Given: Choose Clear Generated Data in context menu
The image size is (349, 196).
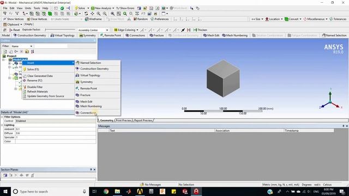Looking at the screenshot, I should pos(48,76).
